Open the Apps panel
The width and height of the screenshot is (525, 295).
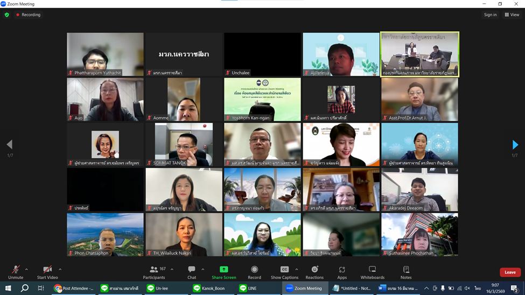[342, 272]
